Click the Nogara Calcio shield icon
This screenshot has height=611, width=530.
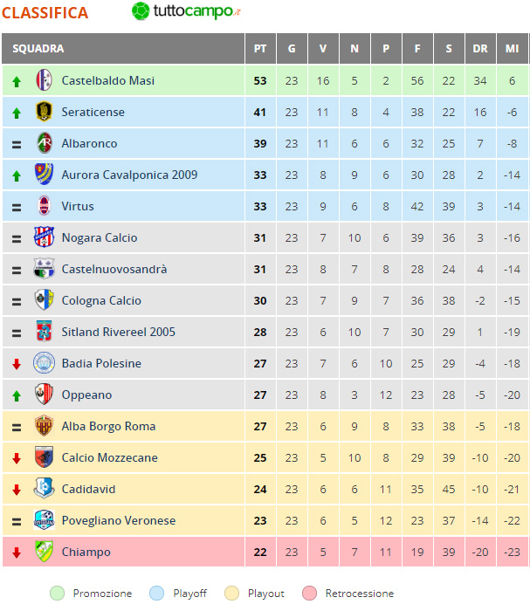coord(44,237)
